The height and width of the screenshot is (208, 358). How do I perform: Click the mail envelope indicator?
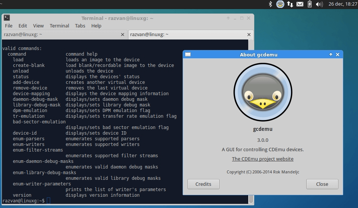click(300, 4)
